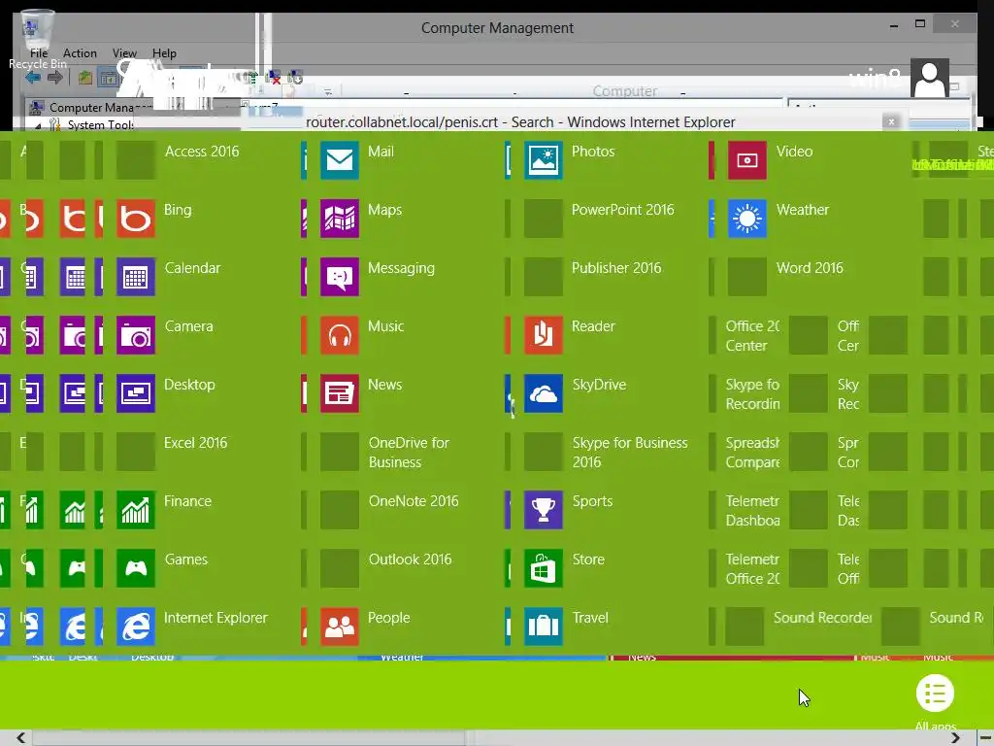
Task: Click the Forward arrow in Computer Management toolbar
Action: pos(55,78)
